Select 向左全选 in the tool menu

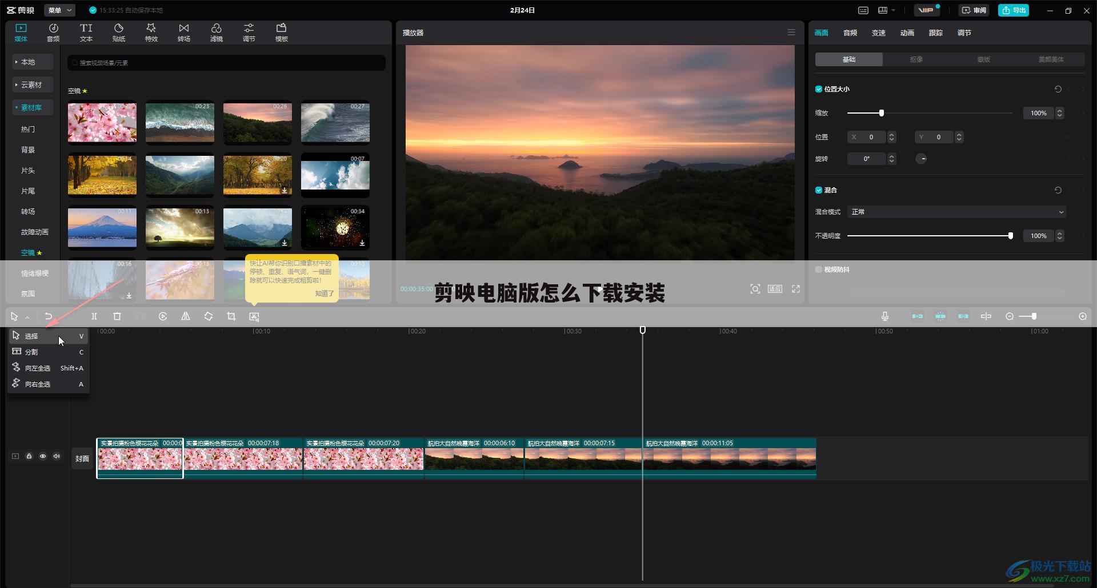coord(49,368)
